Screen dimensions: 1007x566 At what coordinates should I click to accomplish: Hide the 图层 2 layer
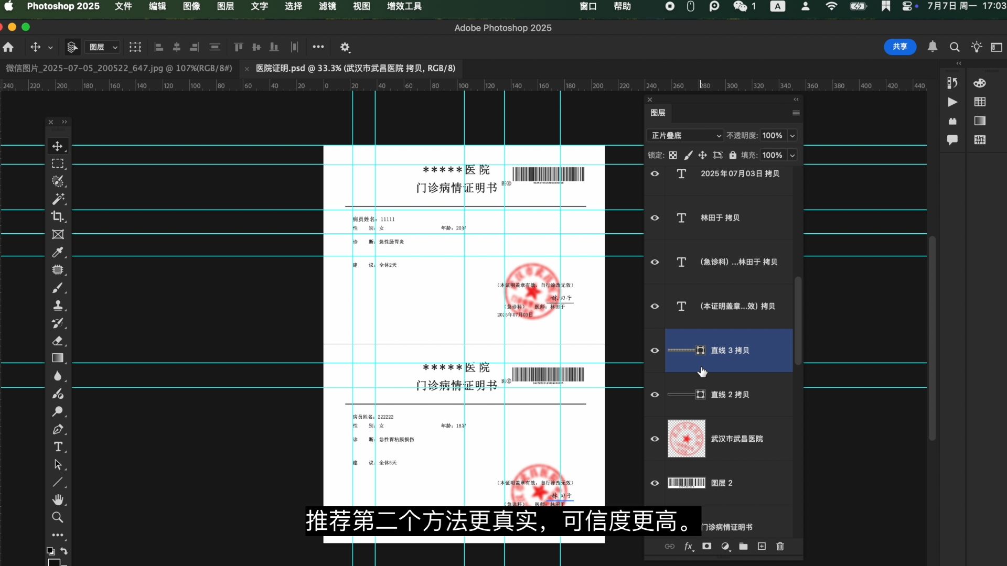tap(655, 483)
